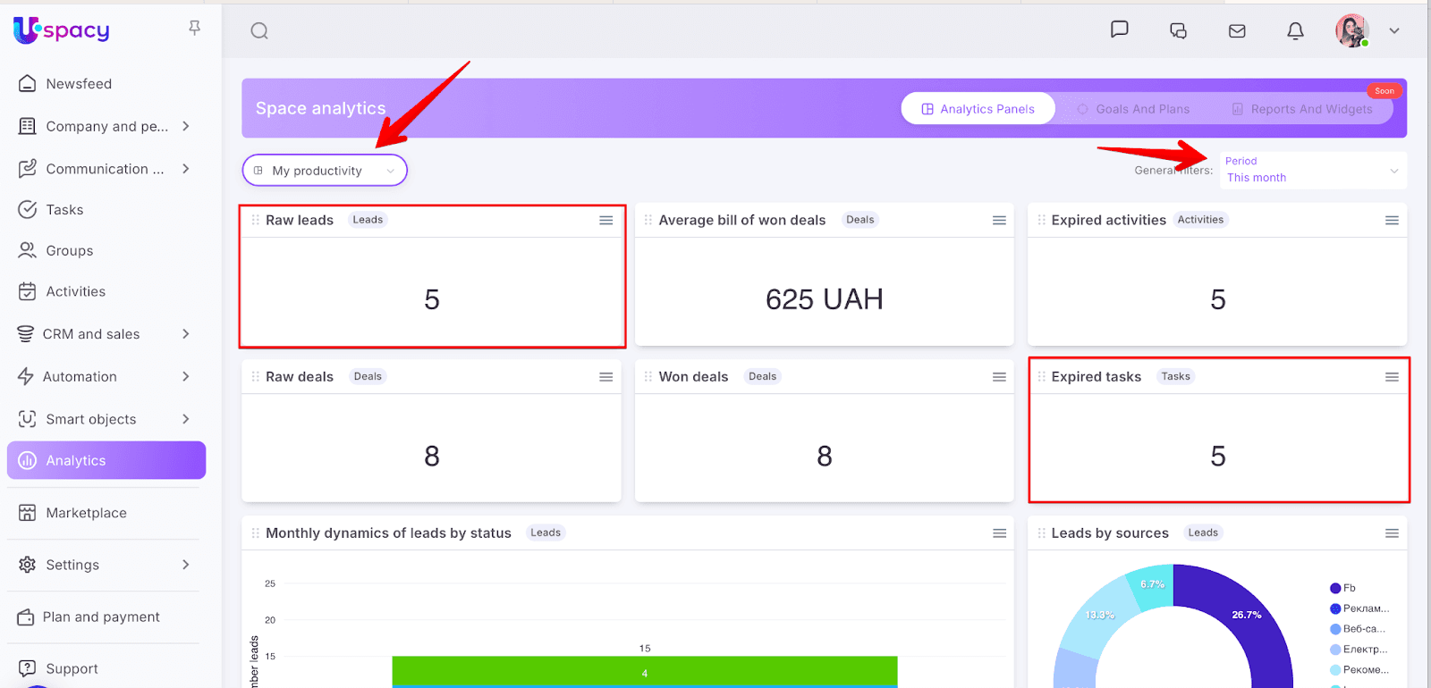Expand the Settings submenu arrow
The height and width of the screenshot is (688, 1431).
tap(186, 564)
